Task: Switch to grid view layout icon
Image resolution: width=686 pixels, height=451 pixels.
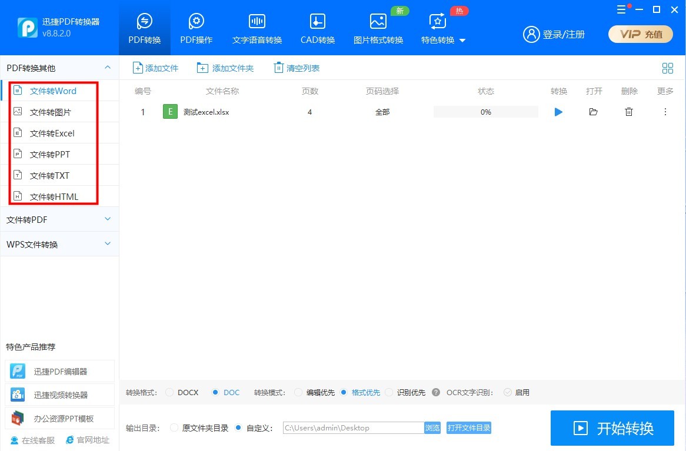Action: pyautogui.click(x=668, y=68)
